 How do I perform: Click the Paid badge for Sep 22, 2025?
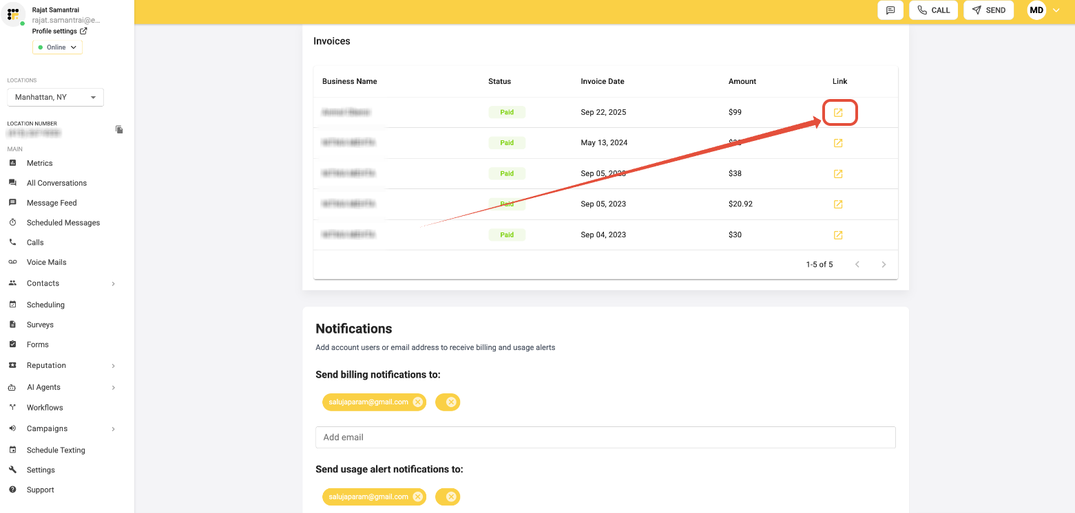pyautogui.click(x=507, y=112)
